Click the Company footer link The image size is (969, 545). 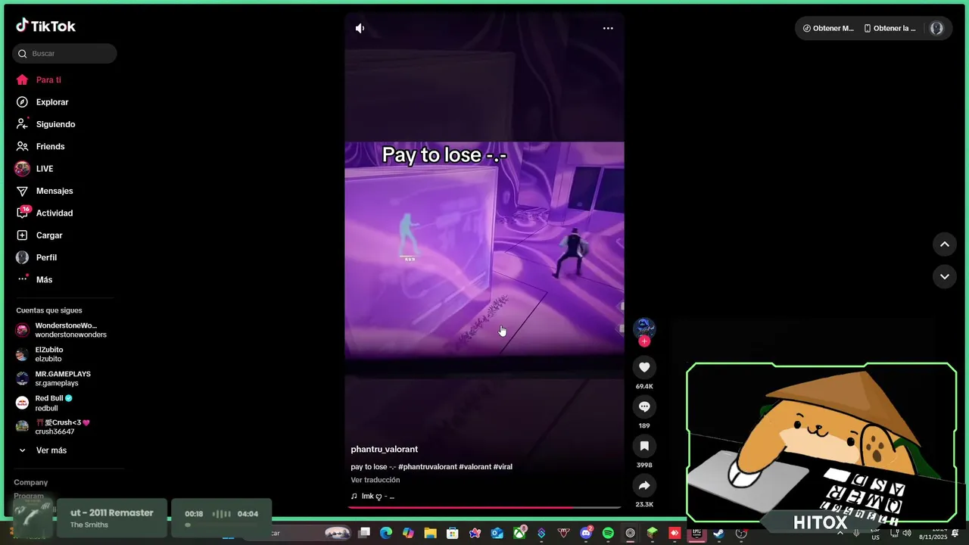click(x=30, y=482)
